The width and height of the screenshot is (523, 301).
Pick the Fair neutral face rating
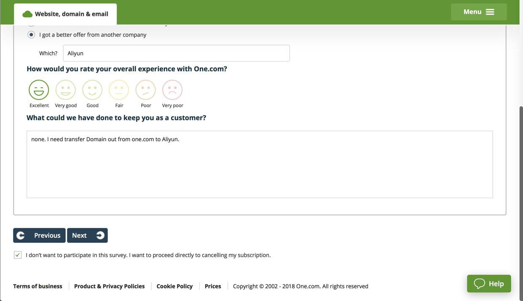[x=119, y=90]
